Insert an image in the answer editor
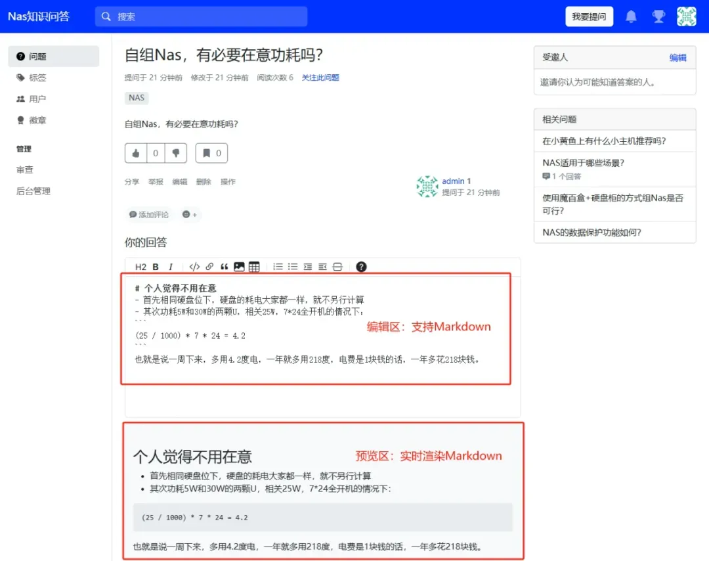The image size is (709, 561). click(x=239, y=267)
